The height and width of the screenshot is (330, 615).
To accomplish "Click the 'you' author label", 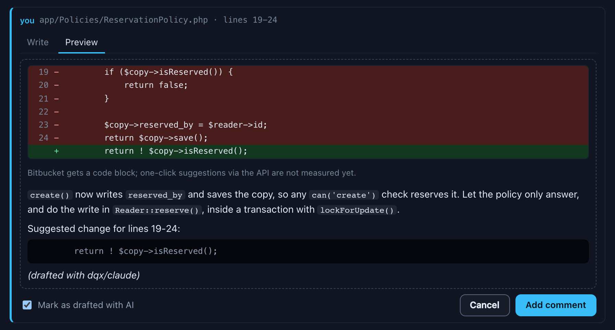I will [x=27, y=20].
